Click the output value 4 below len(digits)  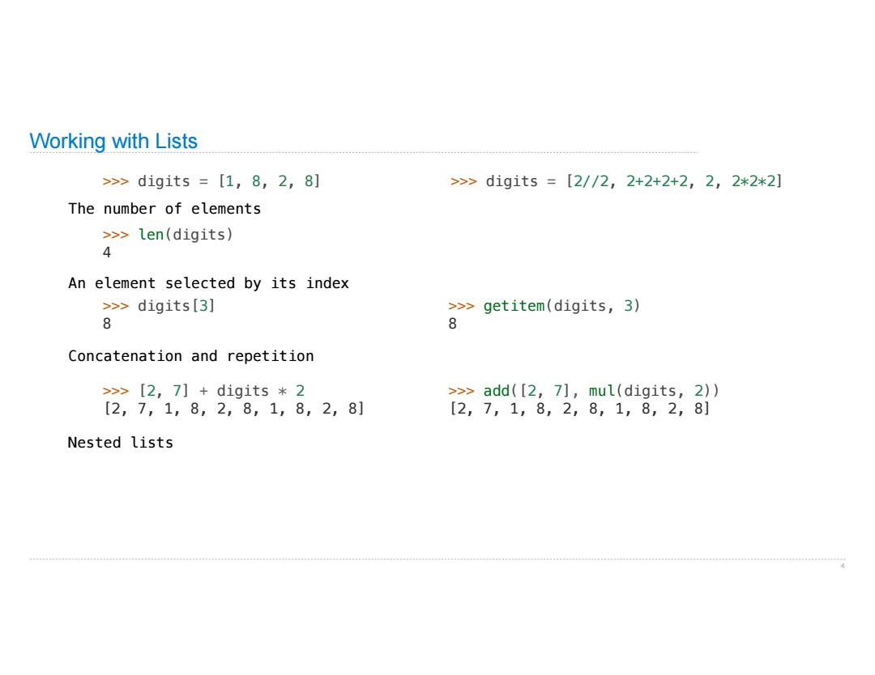pyautogui.click(x=107, y=253)
